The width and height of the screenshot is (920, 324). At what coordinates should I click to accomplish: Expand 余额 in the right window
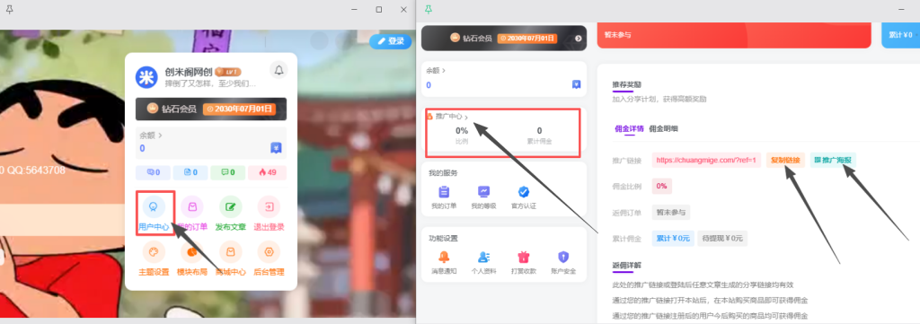click(x=436, y=70)
